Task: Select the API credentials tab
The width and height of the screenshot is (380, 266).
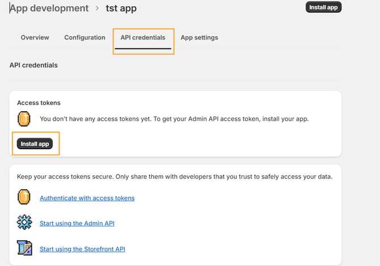Action: pyautogui.click(x=143, y=37)
